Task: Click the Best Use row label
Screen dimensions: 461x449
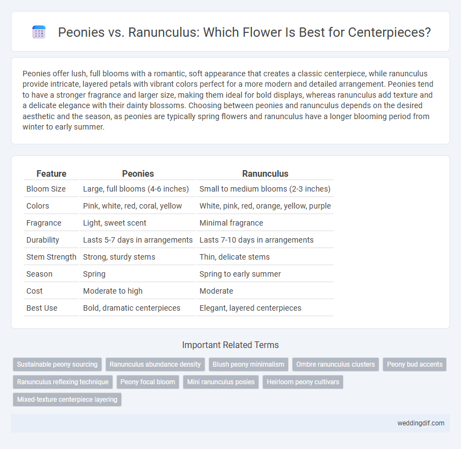Action: coord(42,308)
